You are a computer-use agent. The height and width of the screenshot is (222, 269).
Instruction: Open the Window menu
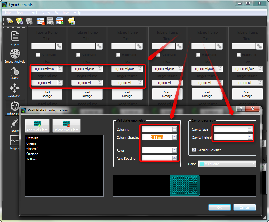pyautogui.click(x=62, y=13)
